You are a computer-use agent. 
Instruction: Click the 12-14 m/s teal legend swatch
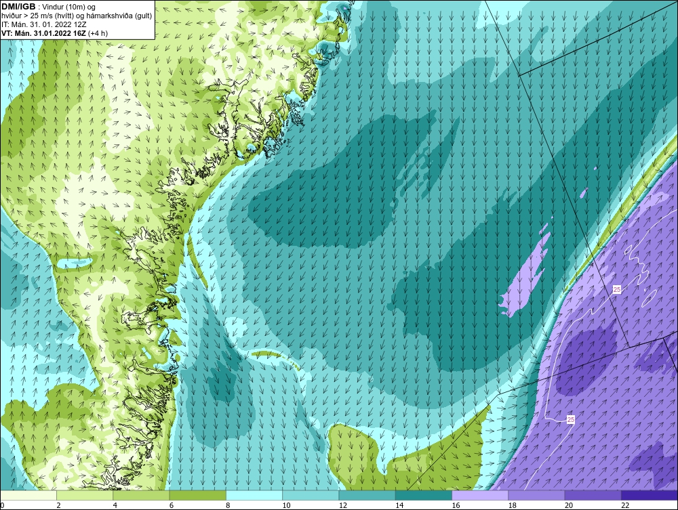tap(367, 495)
